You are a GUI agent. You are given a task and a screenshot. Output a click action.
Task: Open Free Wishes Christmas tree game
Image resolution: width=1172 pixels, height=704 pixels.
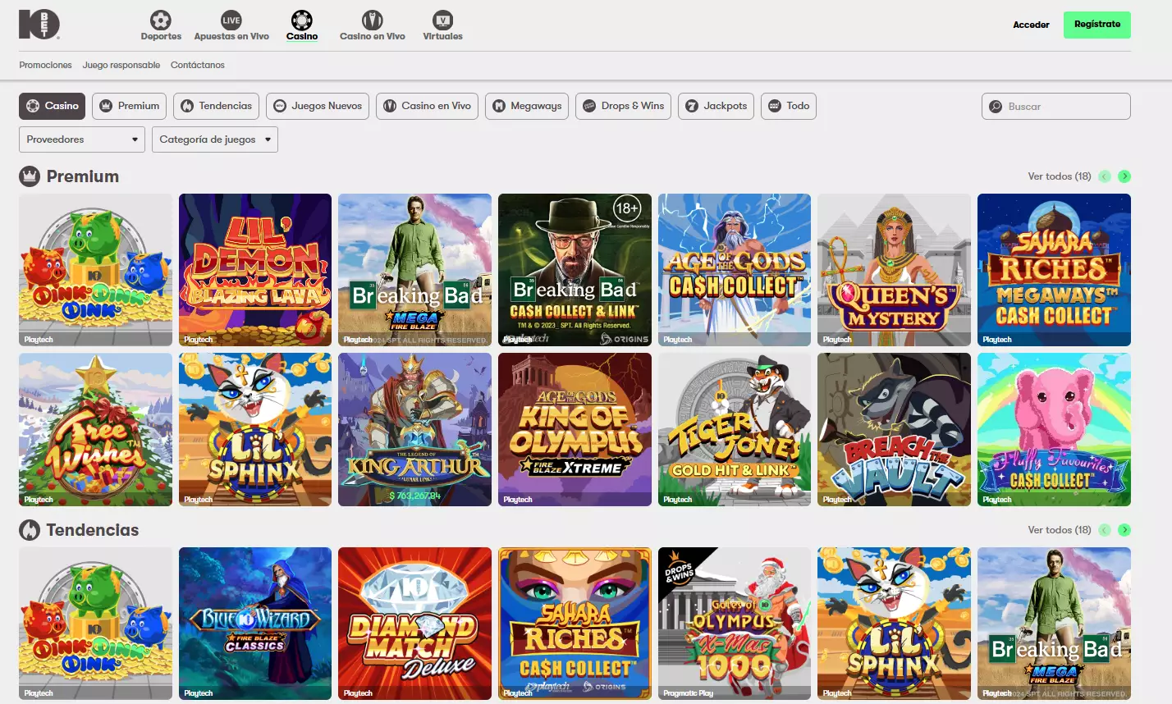[x=96, y=430]
